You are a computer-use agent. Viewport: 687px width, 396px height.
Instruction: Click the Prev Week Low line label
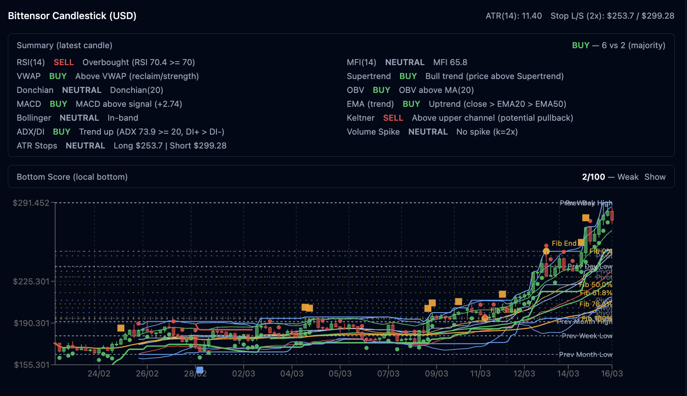(x=587, y=336)
